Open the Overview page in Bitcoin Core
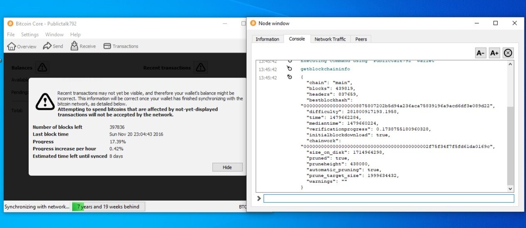 pyautogui.click(x=22, y=46)
